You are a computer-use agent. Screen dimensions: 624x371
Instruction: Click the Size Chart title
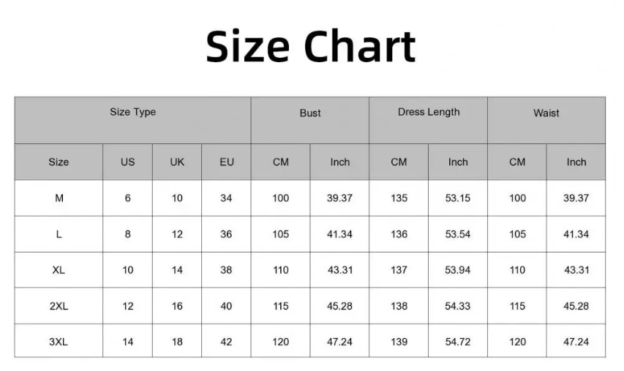(311, 46)
